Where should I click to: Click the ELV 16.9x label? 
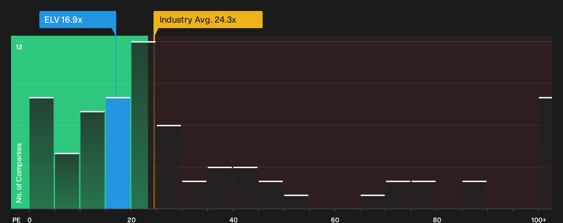[x=78, y=20]
